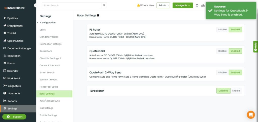Click the Reputation icon in sidebar

coord(5,56)
